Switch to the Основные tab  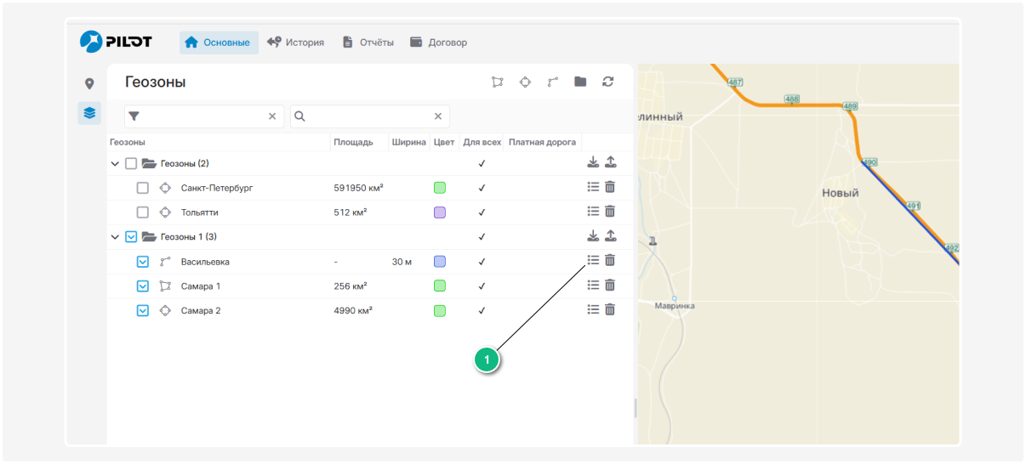pos(219,42)
